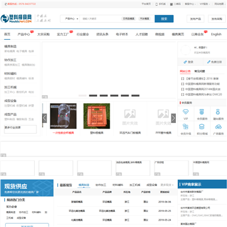The image size is (227, 227).
Task: Go to 首页 in the main navigation
Action: coord(8,34)
